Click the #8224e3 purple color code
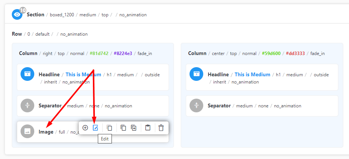This screenshot has height=159, width=349. (x=123, y=54)
